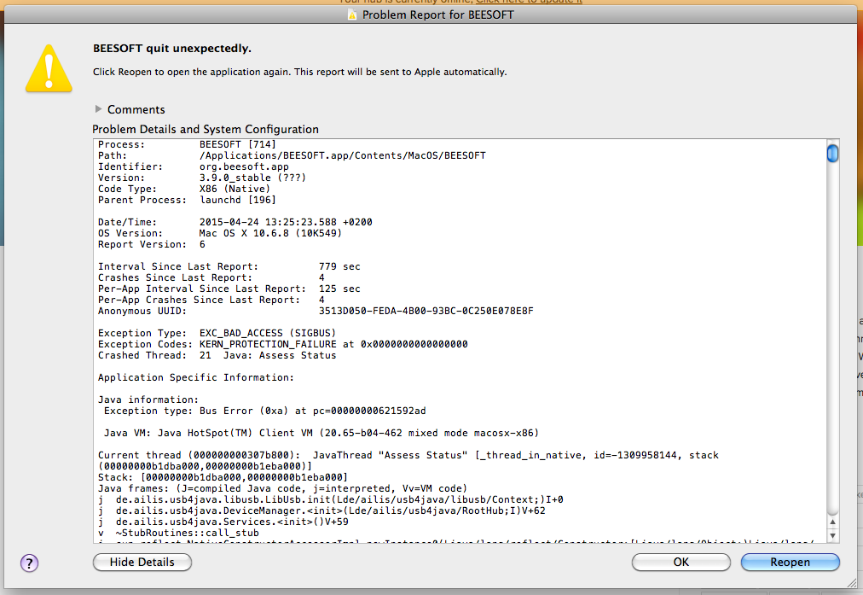Click the Comments label
The height and width of the screenshot is (595, 863).
pyautogui.click(x=136, y=109)
